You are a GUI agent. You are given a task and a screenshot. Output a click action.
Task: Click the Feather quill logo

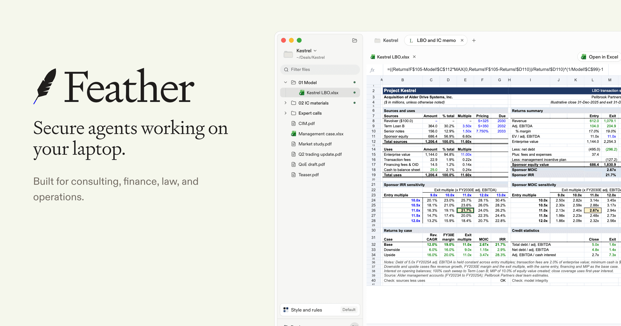pos(45,86)
